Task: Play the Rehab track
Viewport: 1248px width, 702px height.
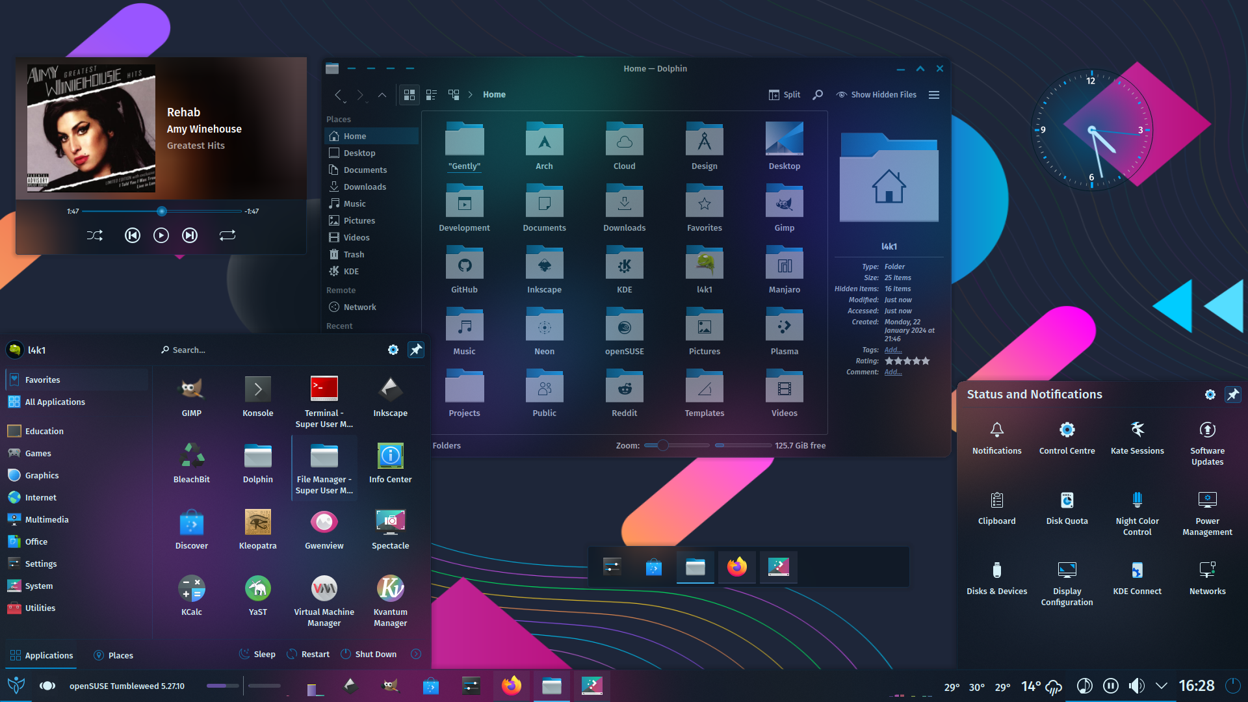Action: pos(161,235)
